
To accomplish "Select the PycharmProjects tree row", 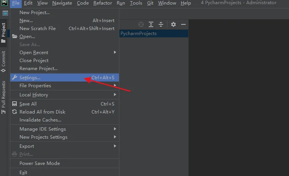I will coord(154,34).
